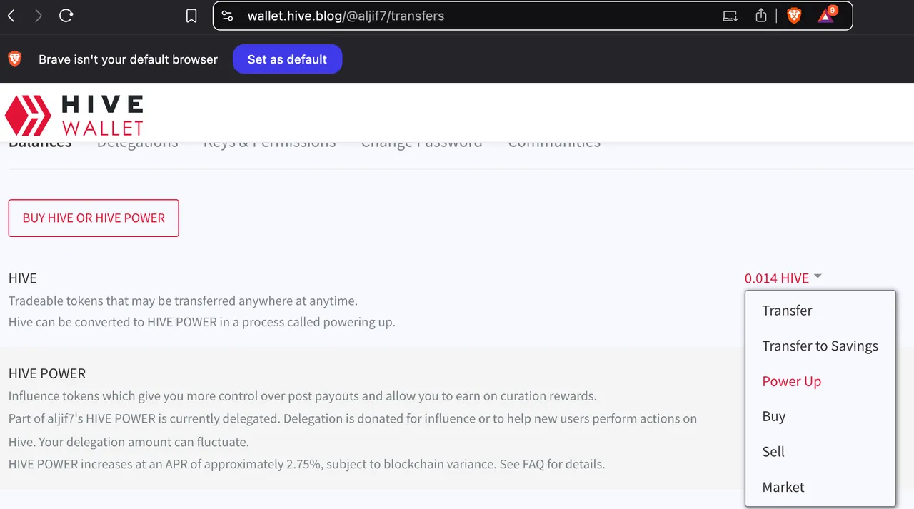Expand the 0.014 HIVE balance dropdown

(783, 278)
